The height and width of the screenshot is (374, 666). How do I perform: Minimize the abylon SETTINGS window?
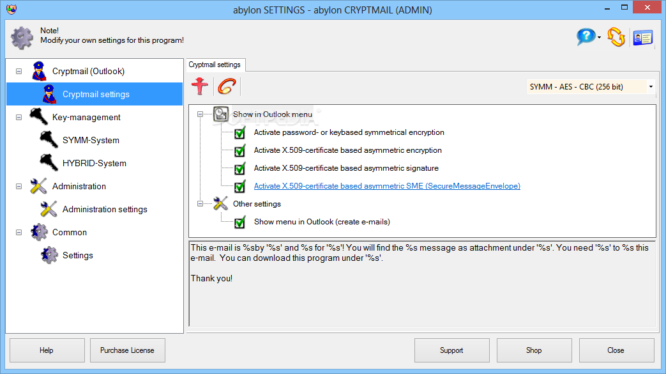[x=607, y=8]
